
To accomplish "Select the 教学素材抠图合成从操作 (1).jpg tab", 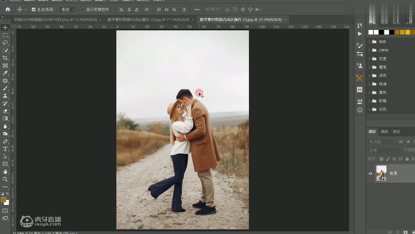I will click(x=241, y=20).
